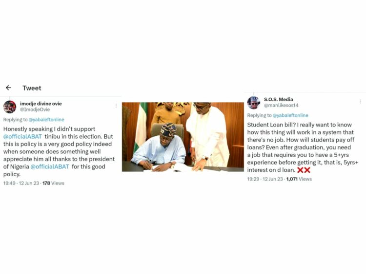This screenshot has height=274, width=366.
Task: Open the S.O.S. Media display name
Action: 279,99
